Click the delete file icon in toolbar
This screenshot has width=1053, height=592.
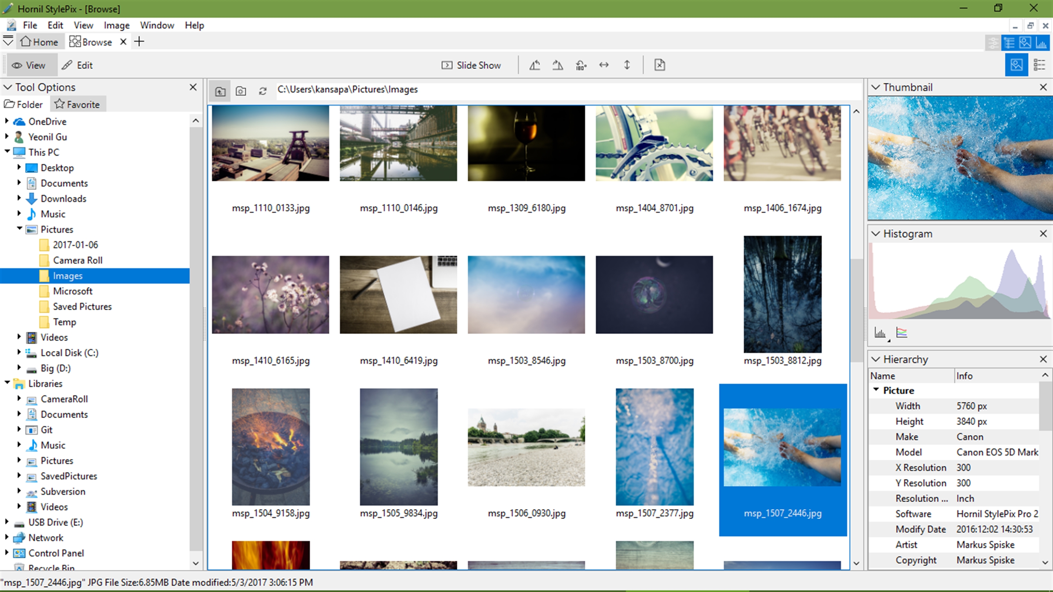pyautogui.click(x=659, y=65)
